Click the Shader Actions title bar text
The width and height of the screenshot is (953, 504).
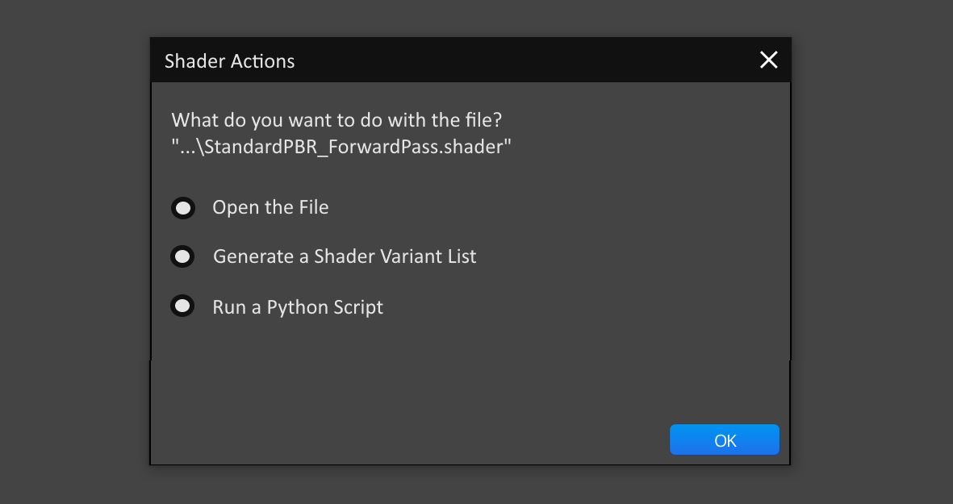[230, 61]
